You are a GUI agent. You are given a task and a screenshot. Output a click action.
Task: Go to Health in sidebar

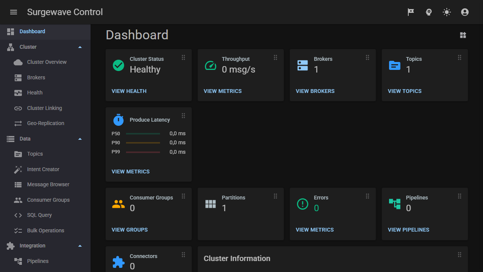pyautogui.click(x=45, y=93)
